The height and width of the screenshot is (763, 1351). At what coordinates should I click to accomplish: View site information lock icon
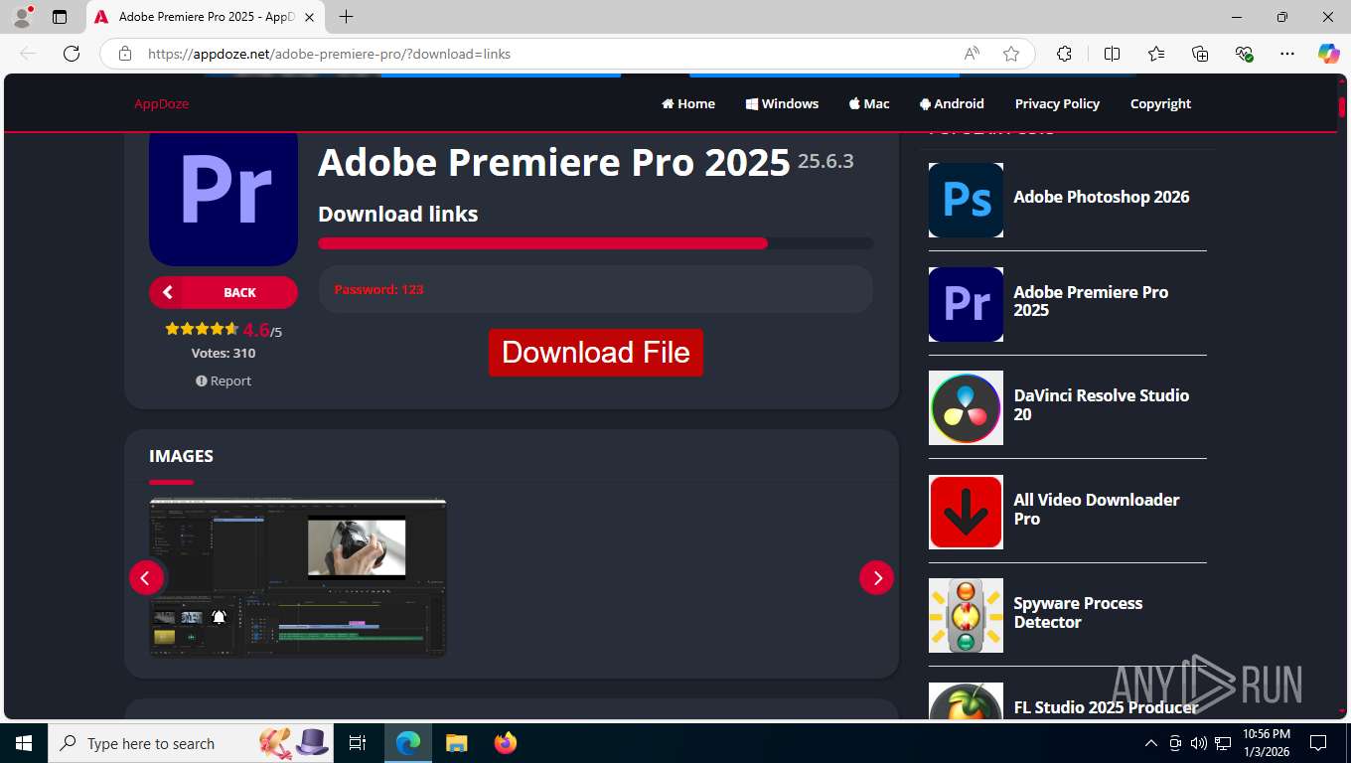125,54
